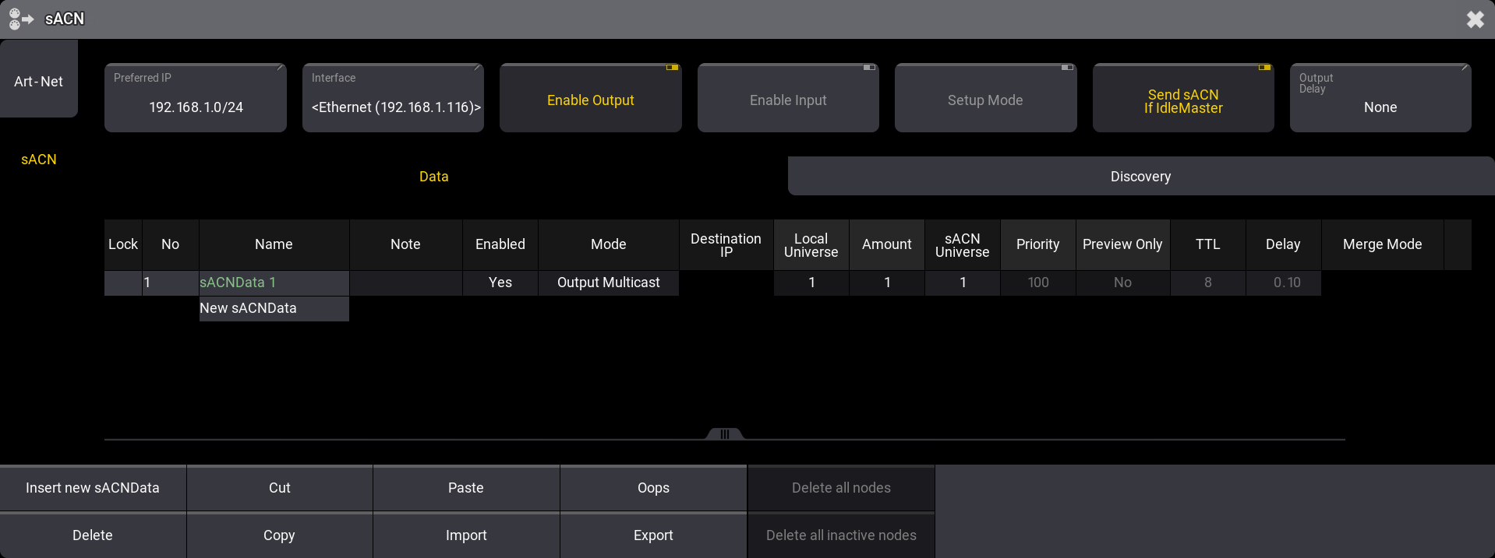Switch to the Art-Net tab

pyautogui.click(x=38, y=81)
